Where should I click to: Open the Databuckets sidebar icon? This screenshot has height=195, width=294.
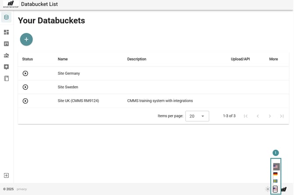click(6, 18)
